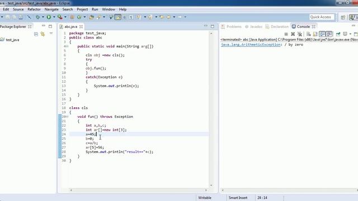Click the New Java Package icon
Screen dimensions: 358x201
coord(72,17)
